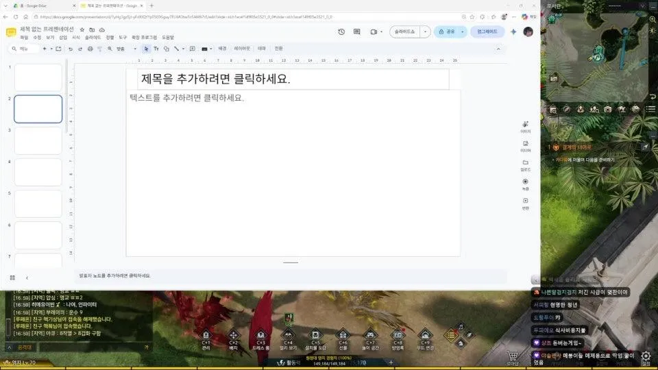Click the new slide plus button
658x370 pixels.
[x=45, y=49]
